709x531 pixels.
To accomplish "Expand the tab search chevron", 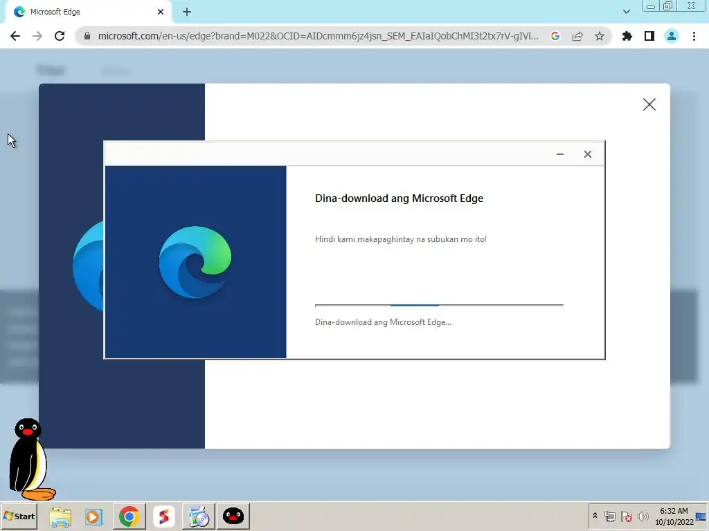I will [x=626, y=12].
